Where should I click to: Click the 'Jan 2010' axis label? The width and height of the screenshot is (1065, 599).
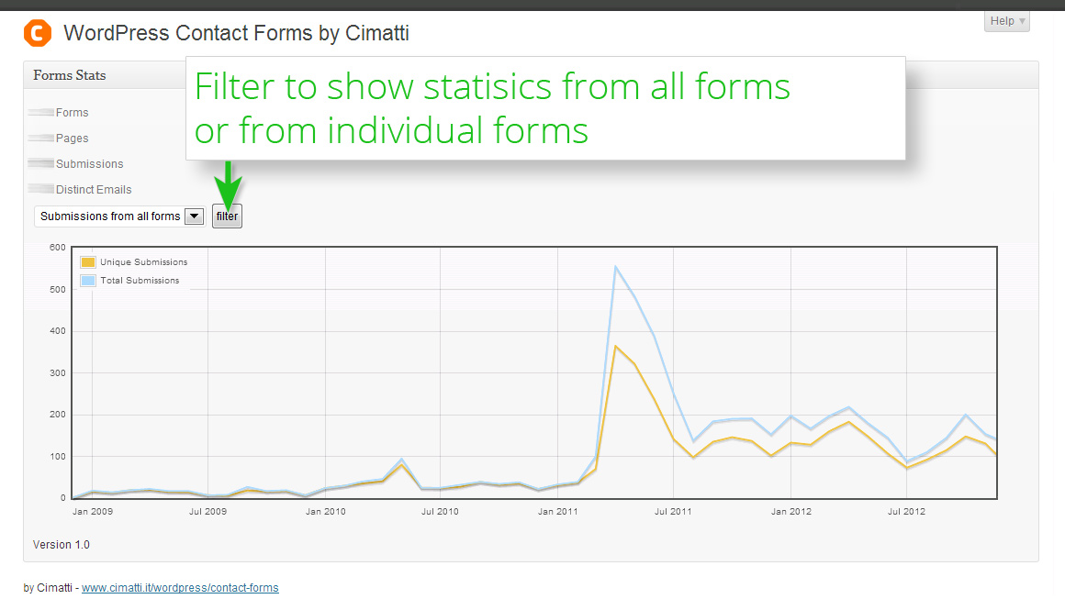pyautogui.click(x=325, y=512)
